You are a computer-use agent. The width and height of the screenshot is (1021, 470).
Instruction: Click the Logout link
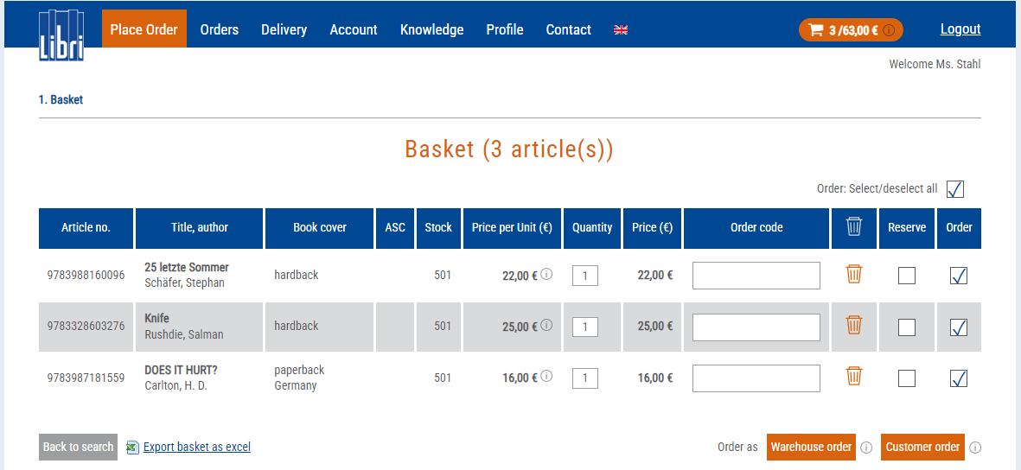[960, 29]
